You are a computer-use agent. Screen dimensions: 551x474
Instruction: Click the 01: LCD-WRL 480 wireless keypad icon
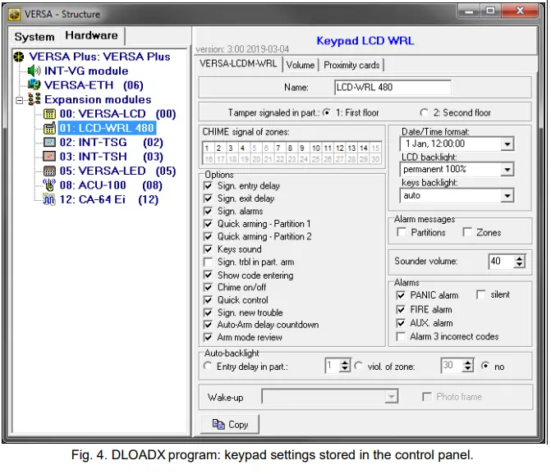tap(49, 128)
